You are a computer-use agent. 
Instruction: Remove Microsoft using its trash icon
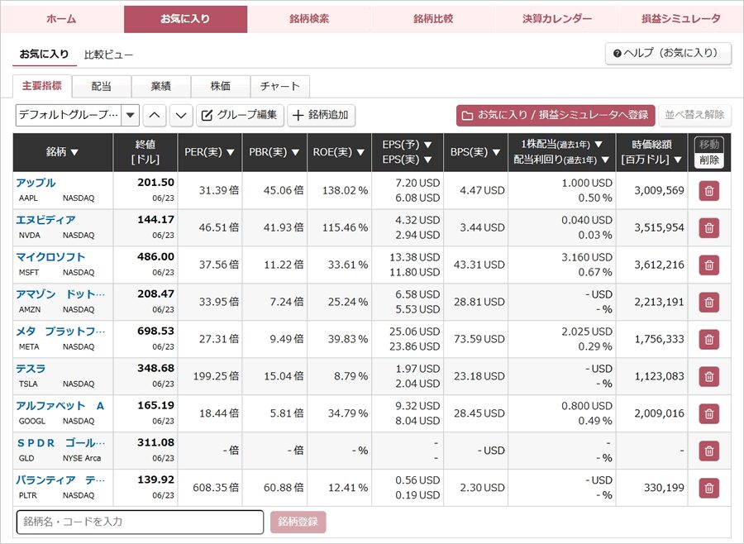[709, 265]
